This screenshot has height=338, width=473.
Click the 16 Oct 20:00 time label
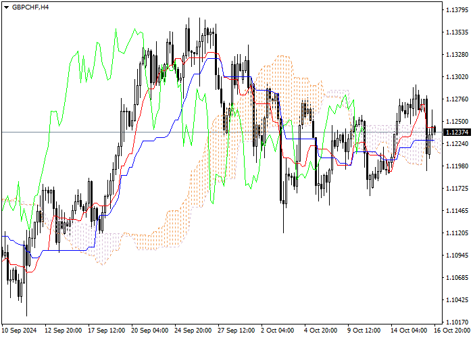tap(453, 331)
